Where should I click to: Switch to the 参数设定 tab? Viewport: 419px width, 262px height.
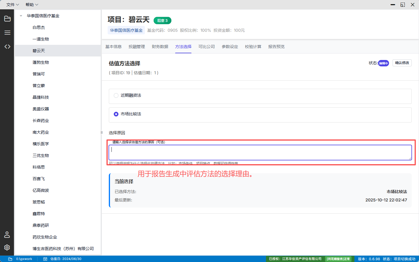click(x=230, y=47)
